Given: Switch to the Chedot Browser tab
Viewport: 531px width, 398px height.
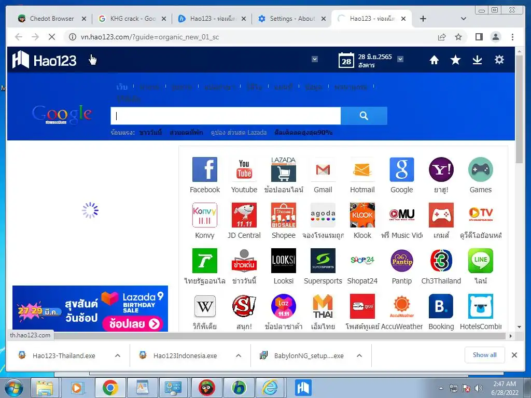Looking at the screenshot, I should coord(51,19).
